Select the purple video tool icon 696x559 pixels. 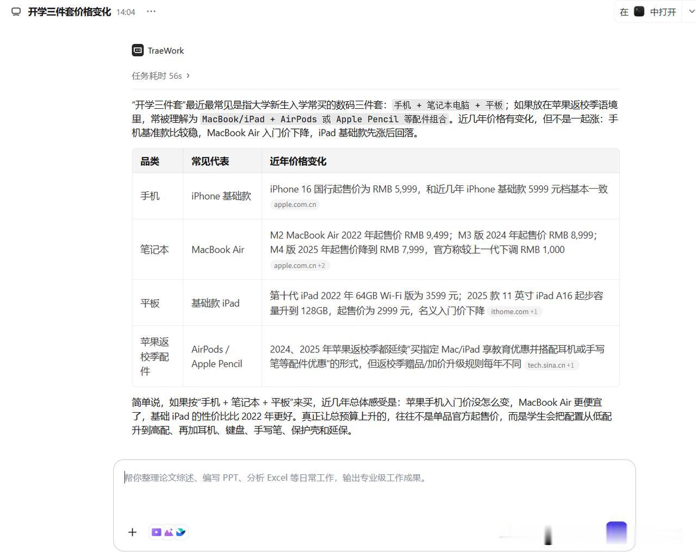pos(156,532)
